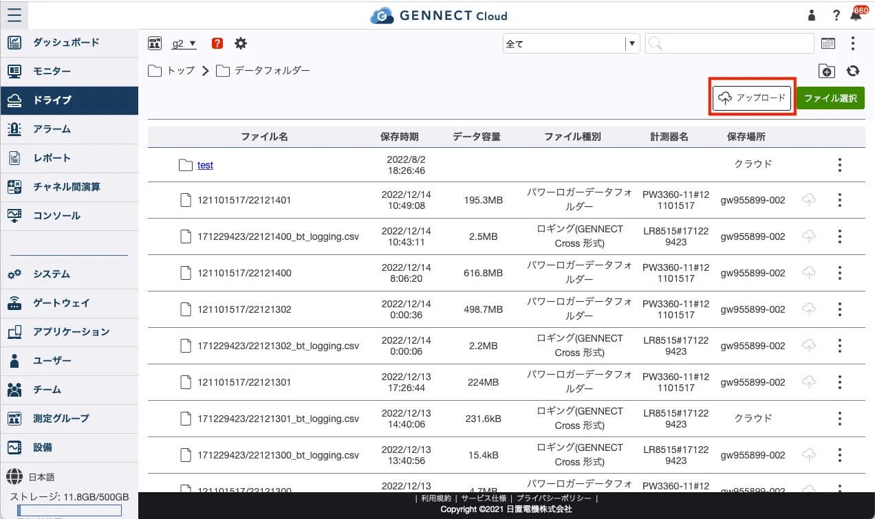
Task: Open アプリケーション in the sidebar
Action: pos(69,331)
